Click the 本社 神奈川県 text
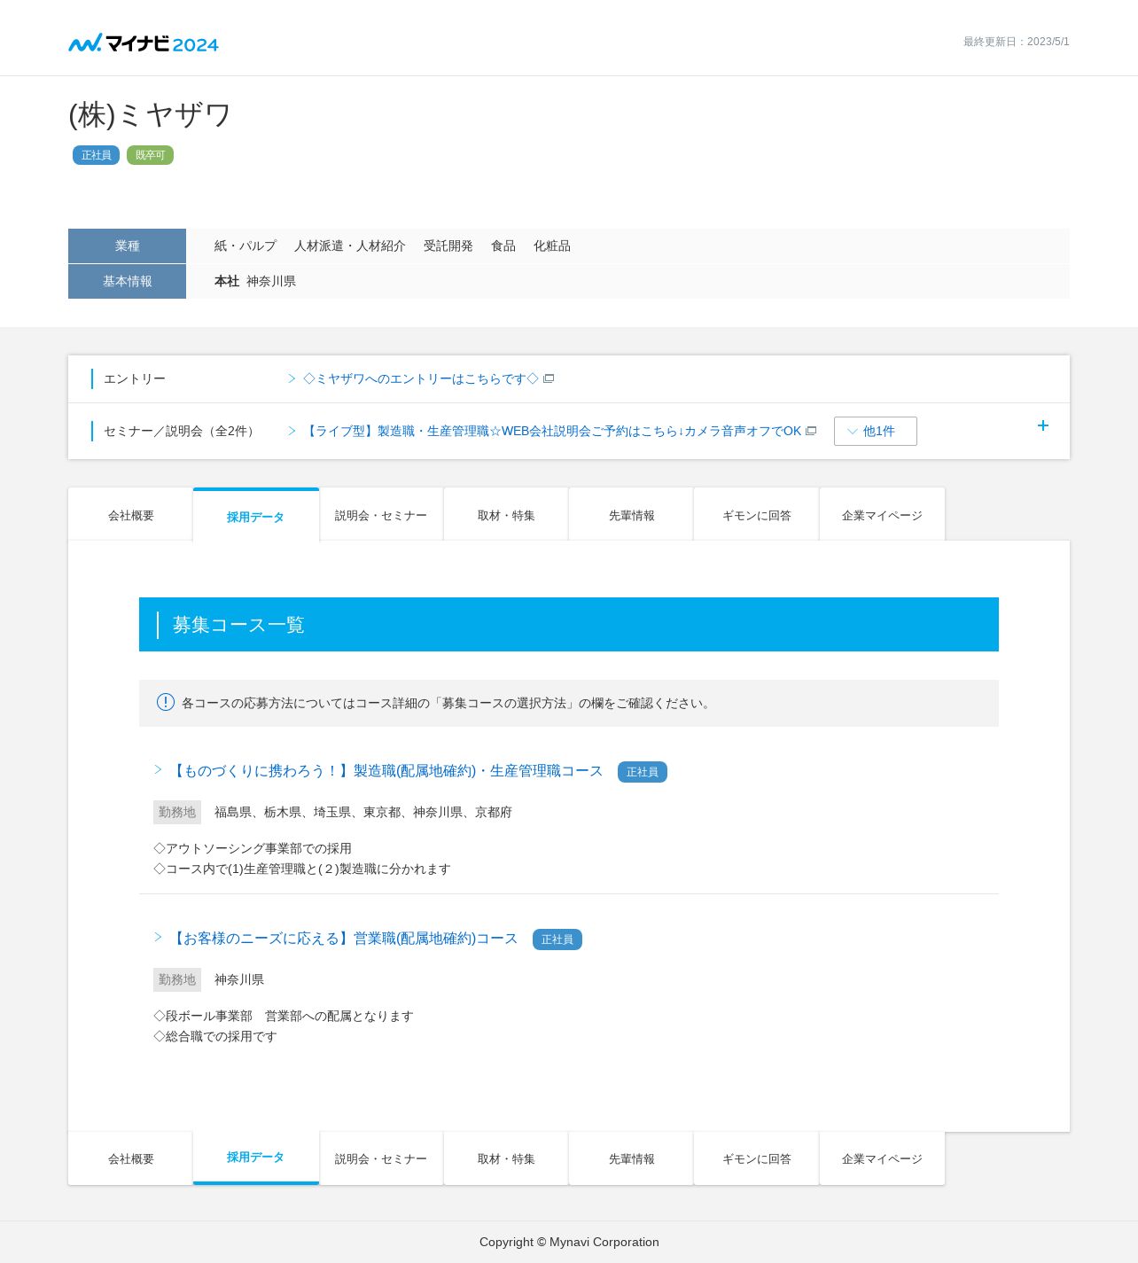Viewport: 1138px width, 1263px height. (255, 281)
